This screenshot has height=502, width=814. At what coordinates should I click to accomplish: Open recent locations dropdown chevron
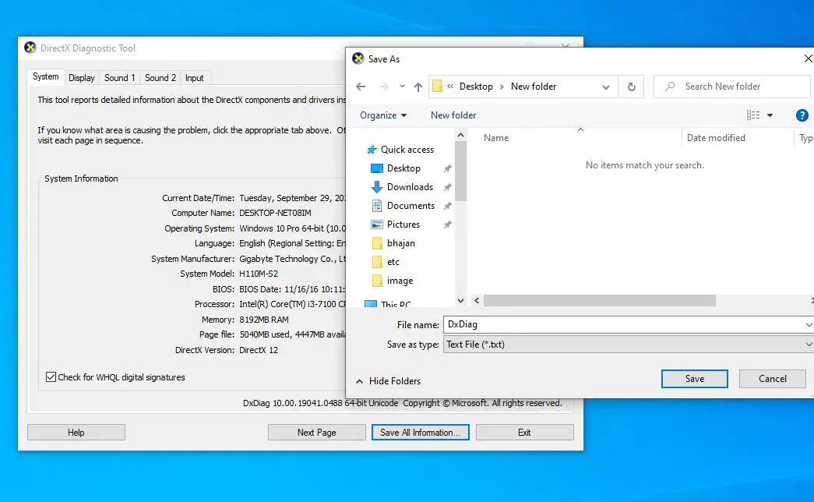402,87
